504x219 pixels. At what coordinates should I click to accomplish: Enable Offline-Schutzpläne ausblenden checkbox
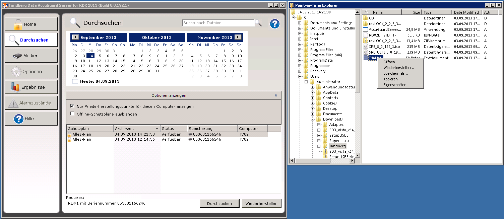[72, 114]
